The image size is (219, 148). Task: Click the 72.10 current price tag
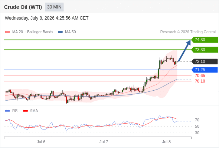pos(205,61)
